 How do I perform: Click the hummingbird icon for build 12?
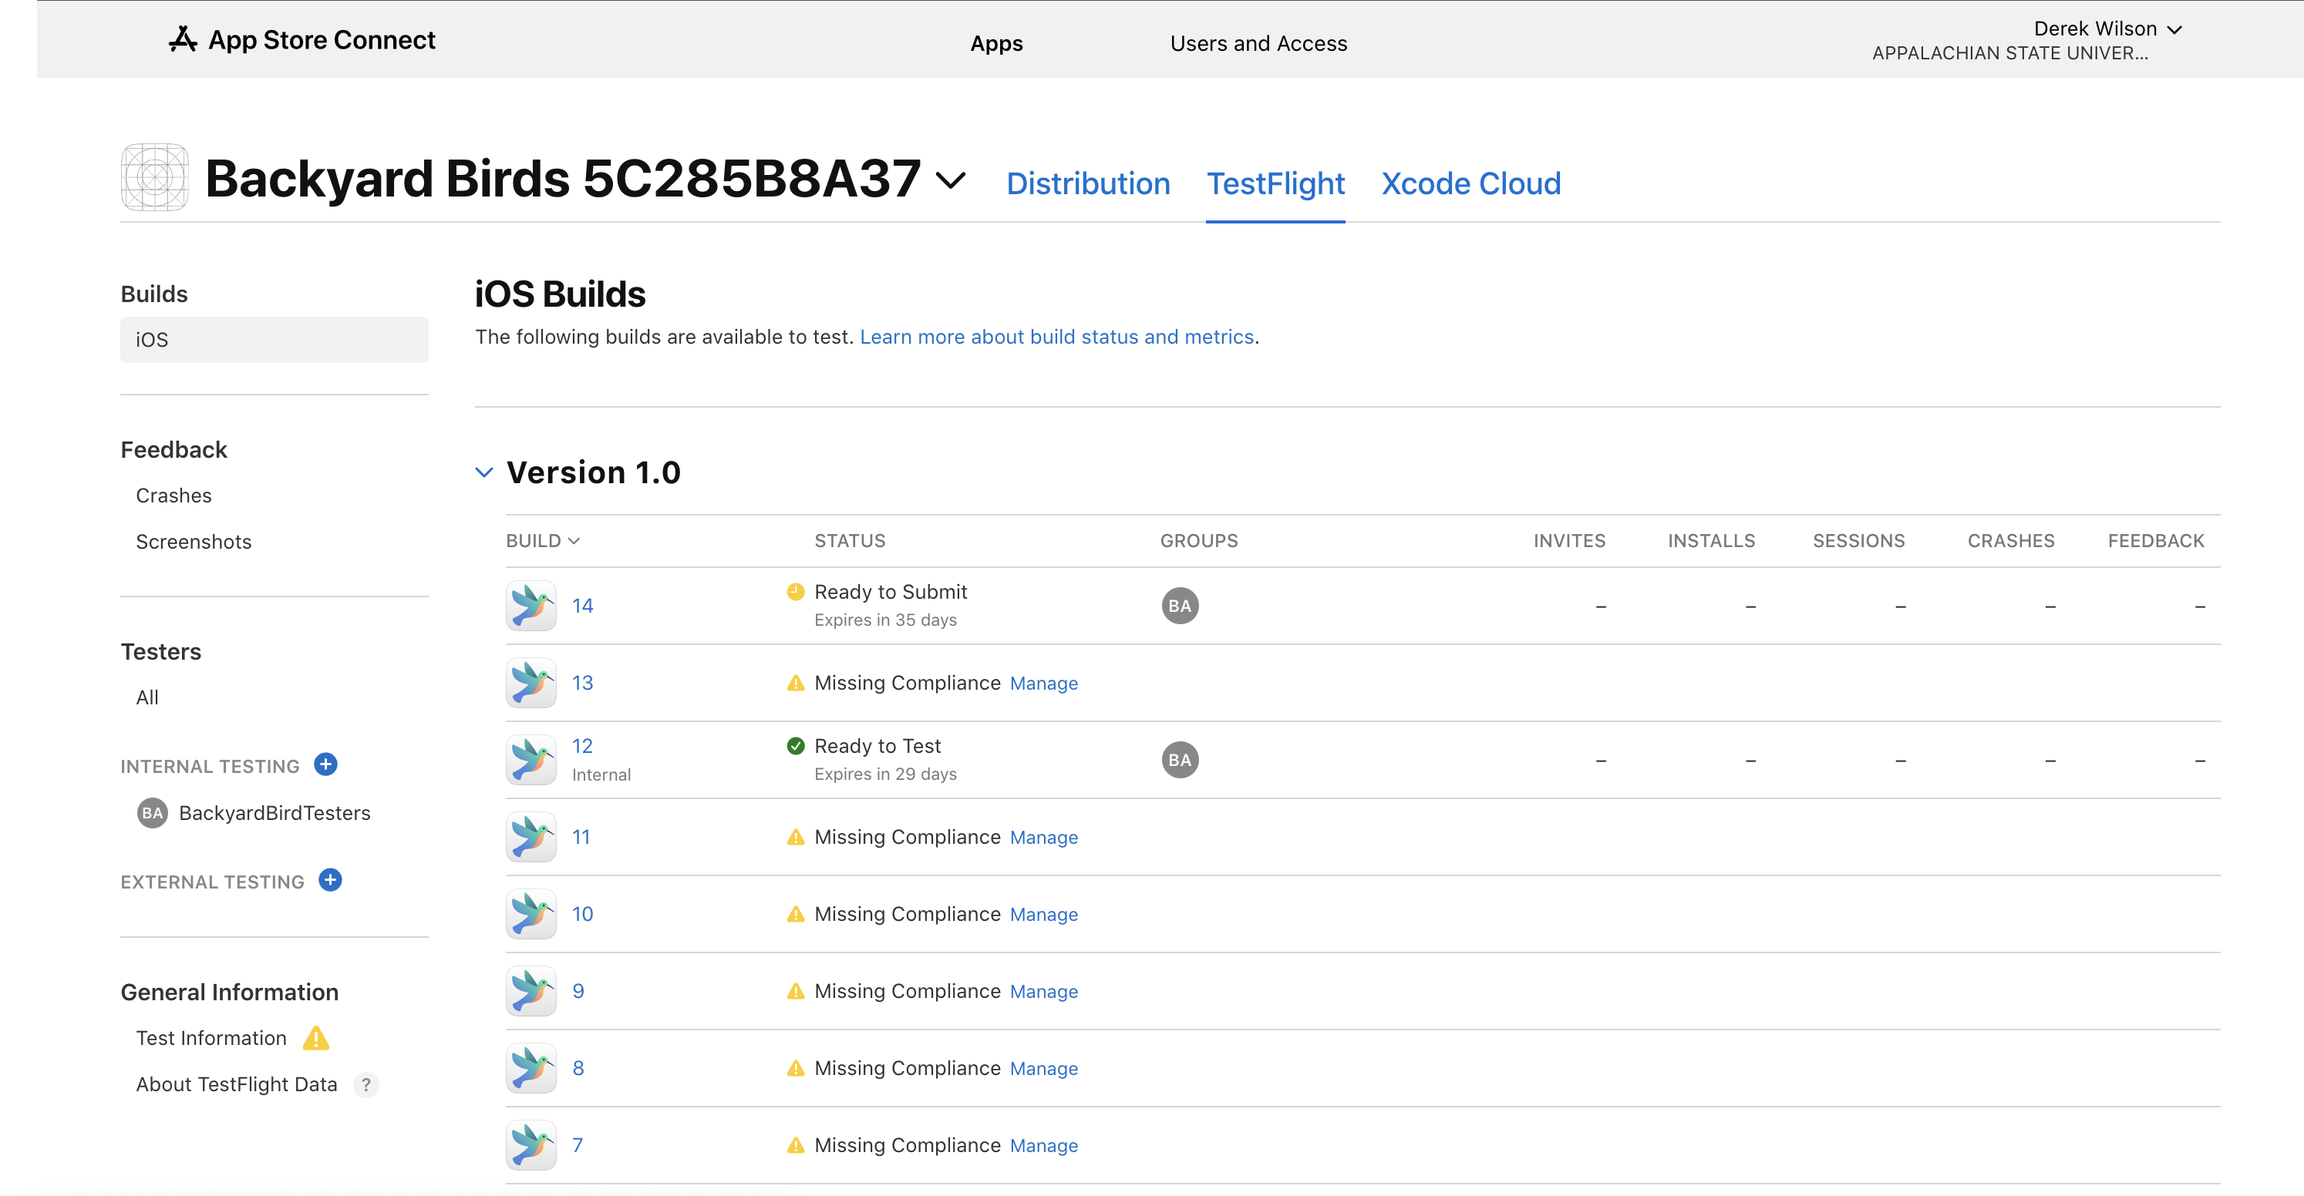531,760
